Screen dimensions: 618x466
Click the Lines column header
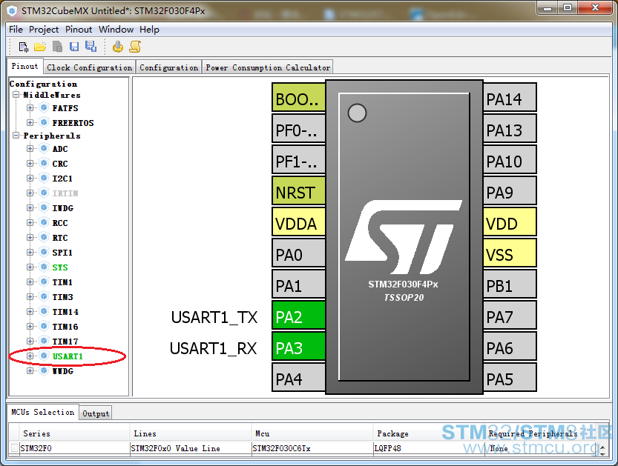pos(191,433)
